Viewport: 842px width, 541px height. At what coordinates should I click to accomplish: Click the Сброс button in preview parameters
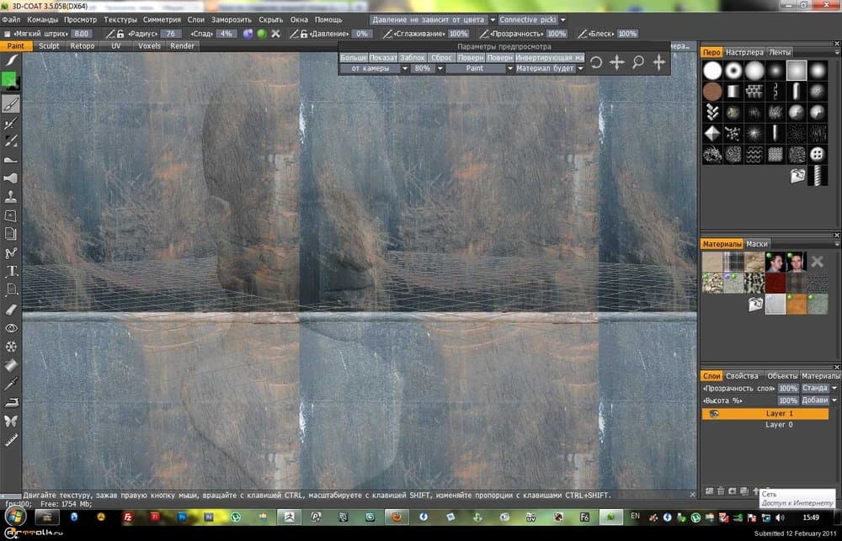tap(441, 57)
